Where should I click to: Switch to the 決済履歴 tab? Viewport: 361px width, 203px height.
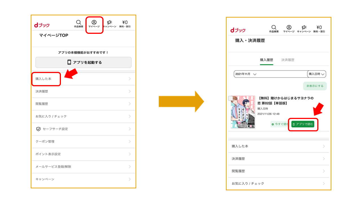coord(288,60)
